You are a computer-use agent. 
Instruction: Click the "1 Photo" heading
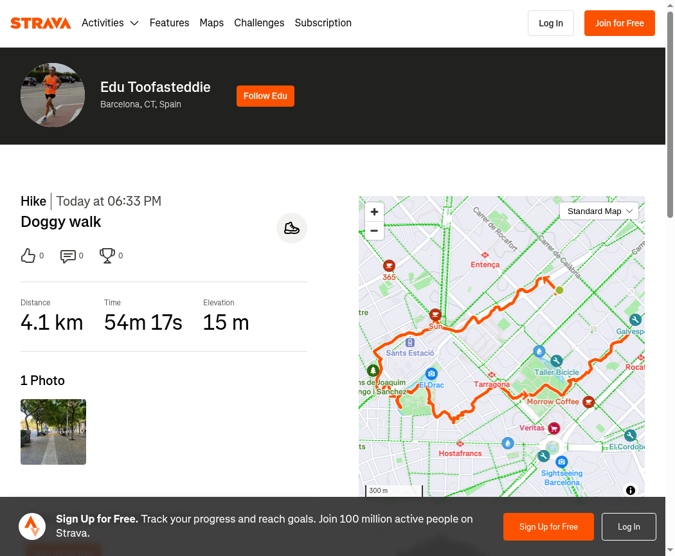tap(42, 381)
